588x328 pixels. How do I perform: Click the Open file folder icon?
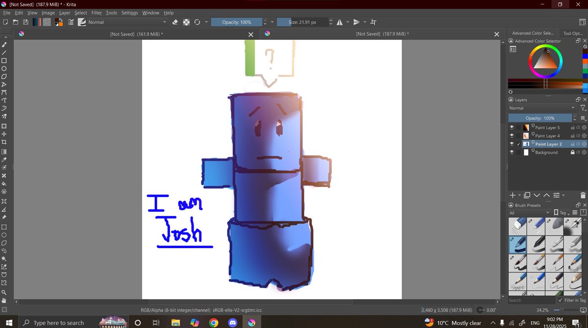(16, 22)
